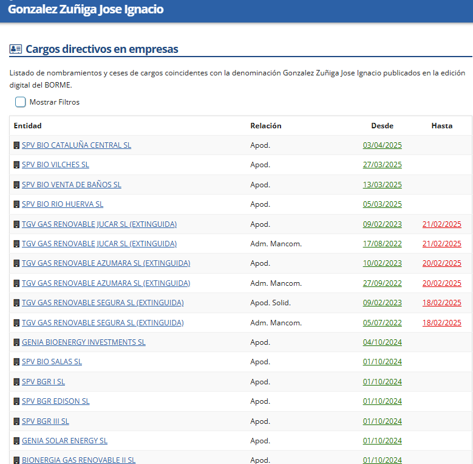The image size is (473, 464).
Task: Click the Relación column header
Action: (266, 126)
